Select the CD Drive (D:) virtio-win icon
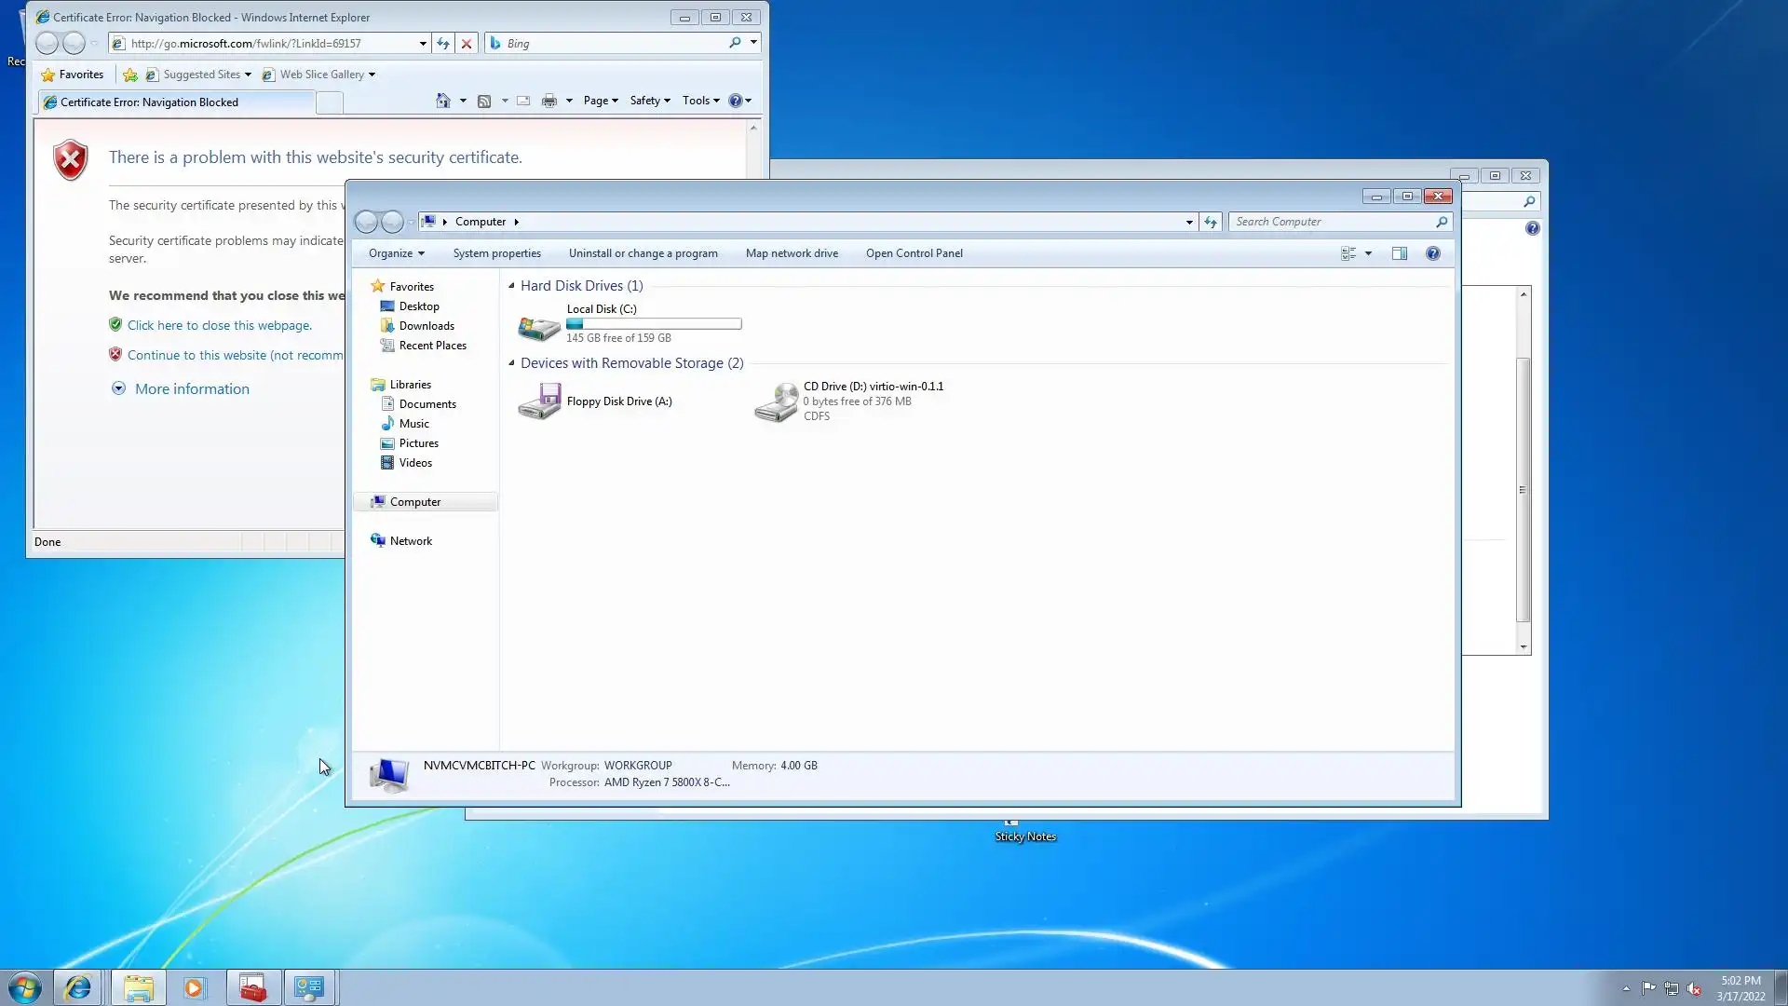The height and width of the screenshot is (1006, 1788). (x=776, y=401)
